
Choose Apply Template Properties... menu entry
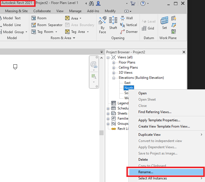(x=167, y=120)
